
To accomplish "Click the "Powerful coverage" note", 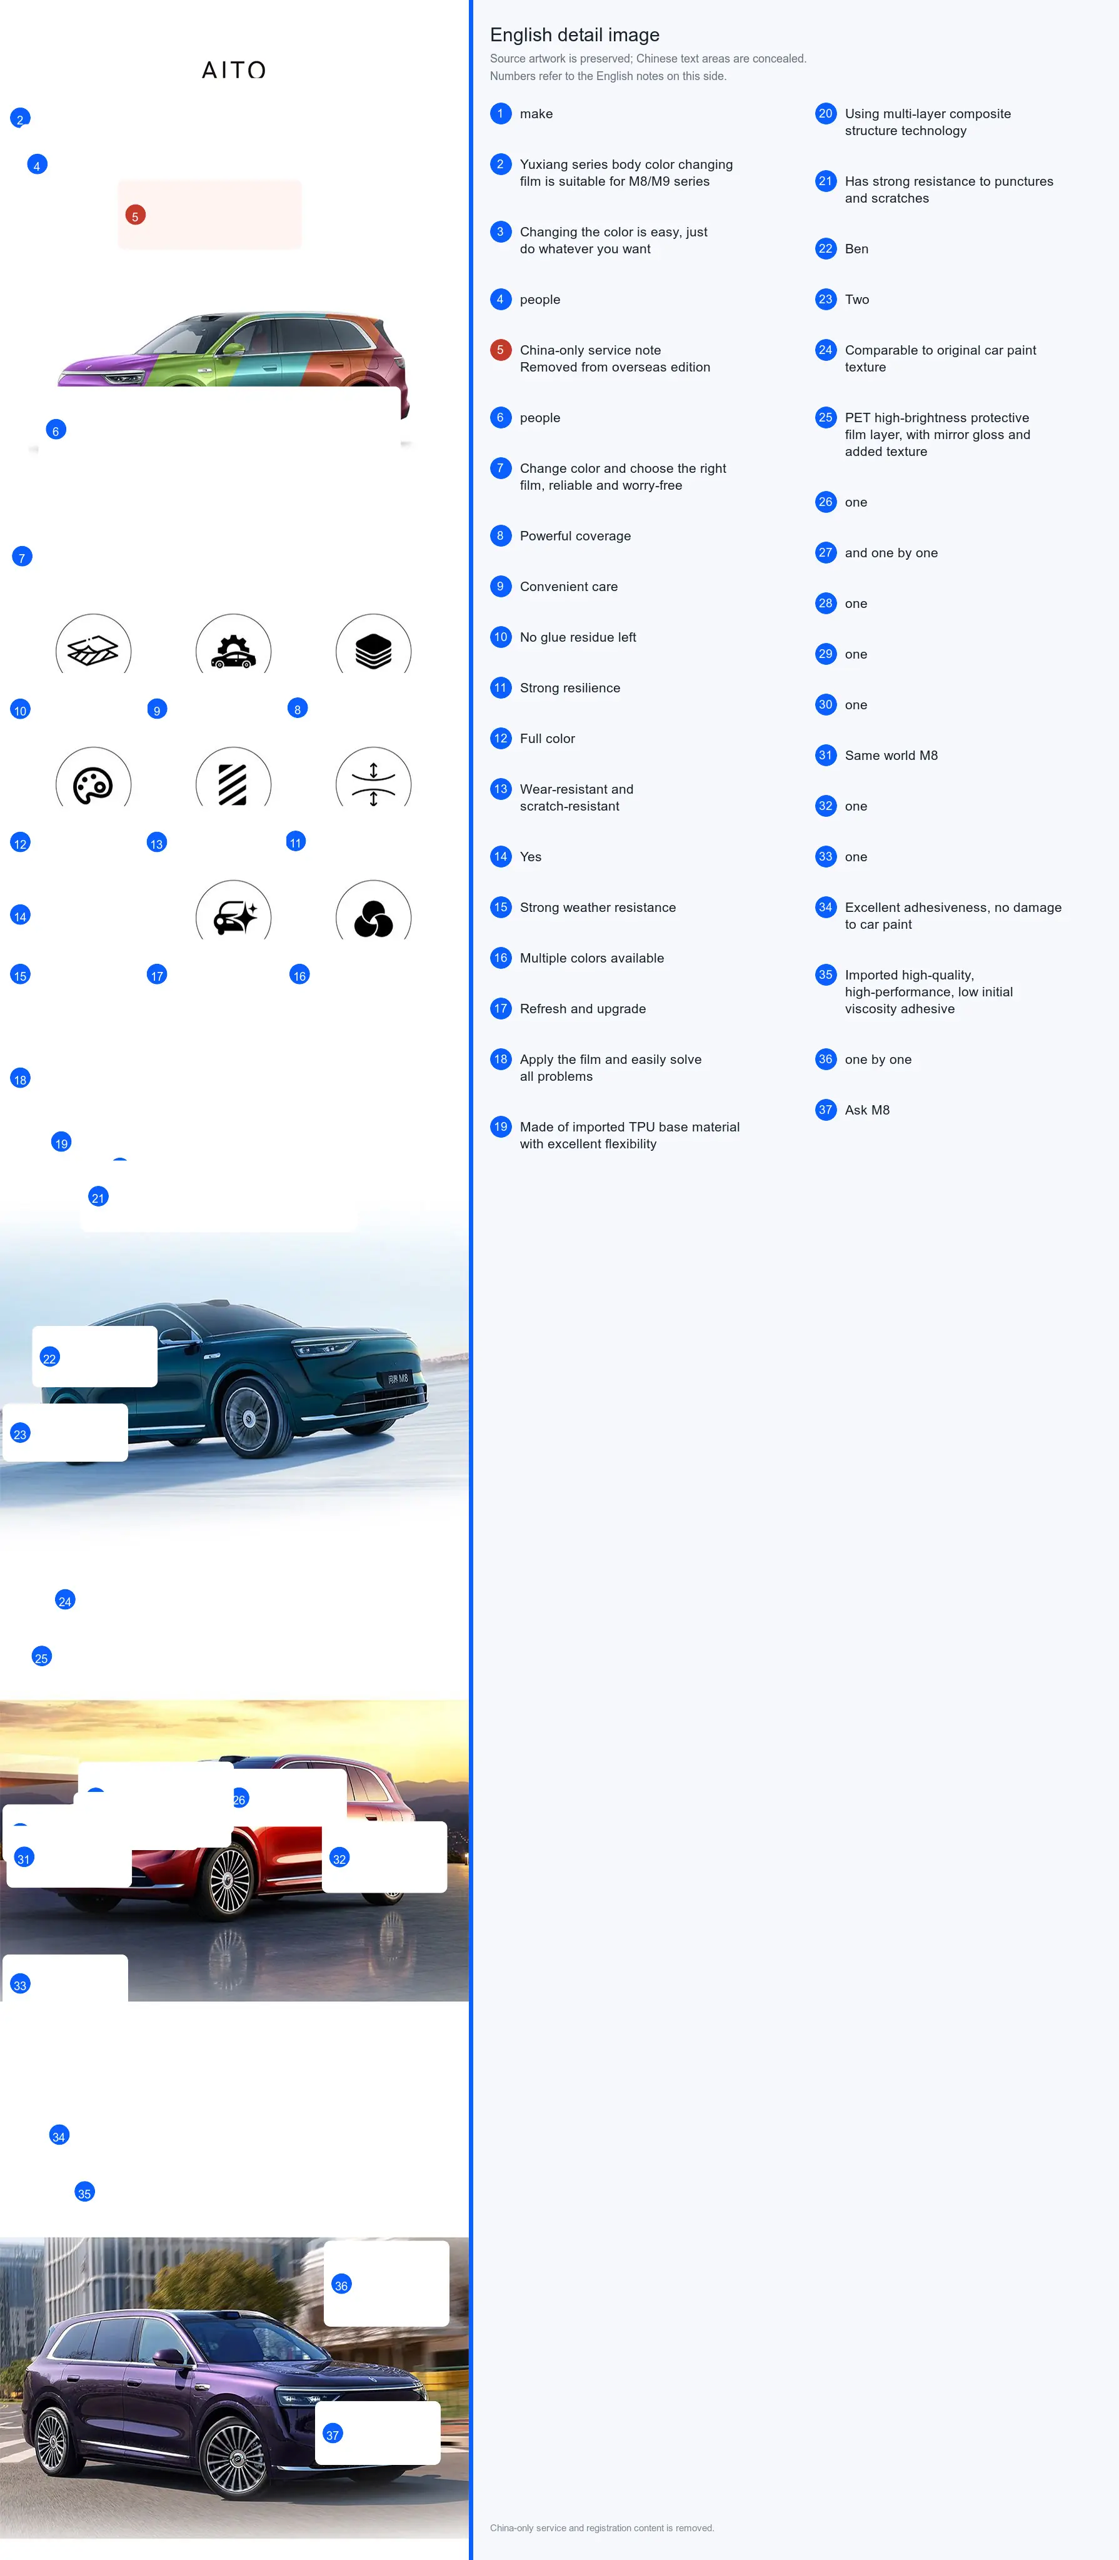I will [x=575, y=535].
